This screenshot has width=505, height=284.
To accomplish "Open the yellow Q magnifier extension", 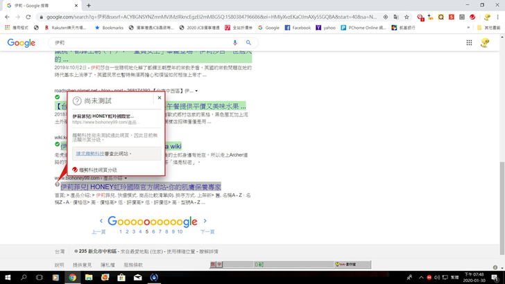I will (441, 17).
